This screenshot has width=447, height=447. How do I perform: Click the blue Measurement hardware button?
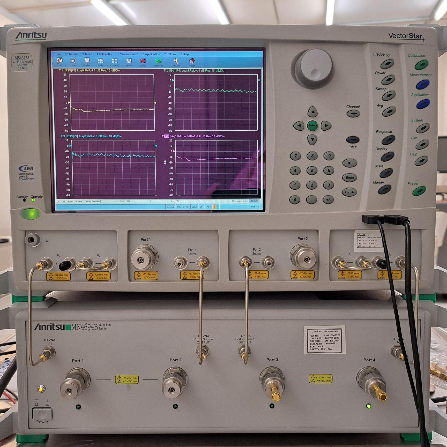click(x=423, y=84)
